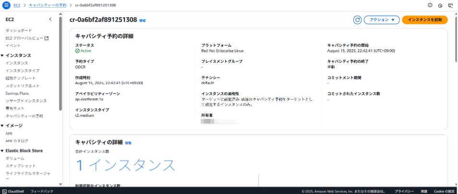
Task: Click the t2.medium instance type value
Action: pyautogui.click(x=84, y=115)
